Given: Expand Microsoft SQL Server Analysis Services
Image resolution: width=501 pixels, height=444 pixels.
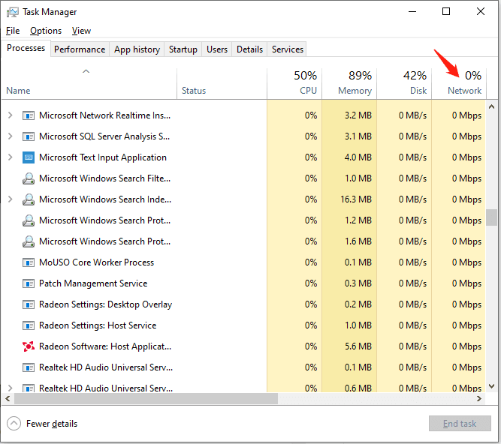Looking at the screenshot, I should 10,136.
